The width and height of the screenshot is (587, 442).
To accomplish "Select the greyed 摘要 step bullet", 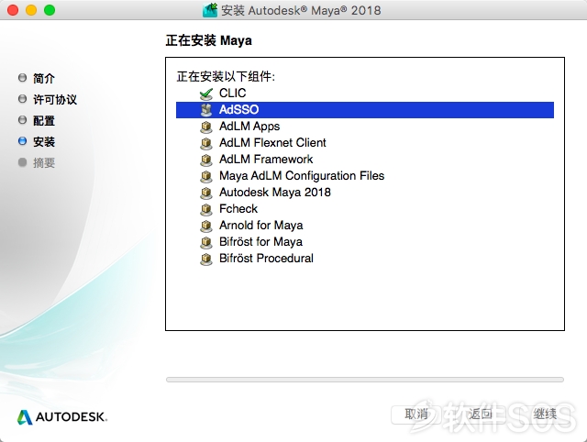I will click(22, 162).
